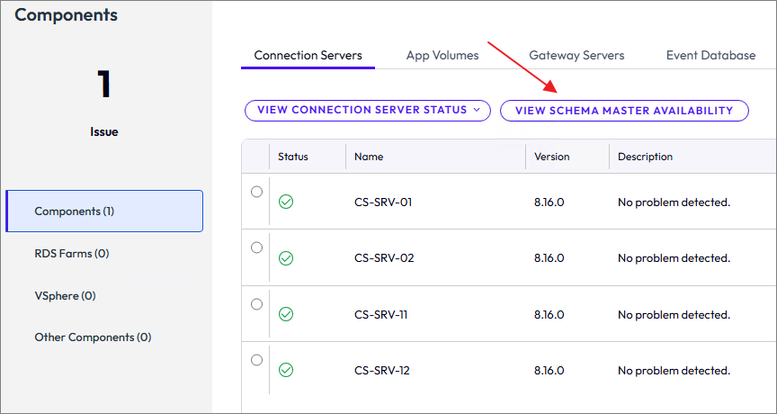Sort by the Version column header
The image size is (777, 414).
pyautogui.click(x=552, y=157)
